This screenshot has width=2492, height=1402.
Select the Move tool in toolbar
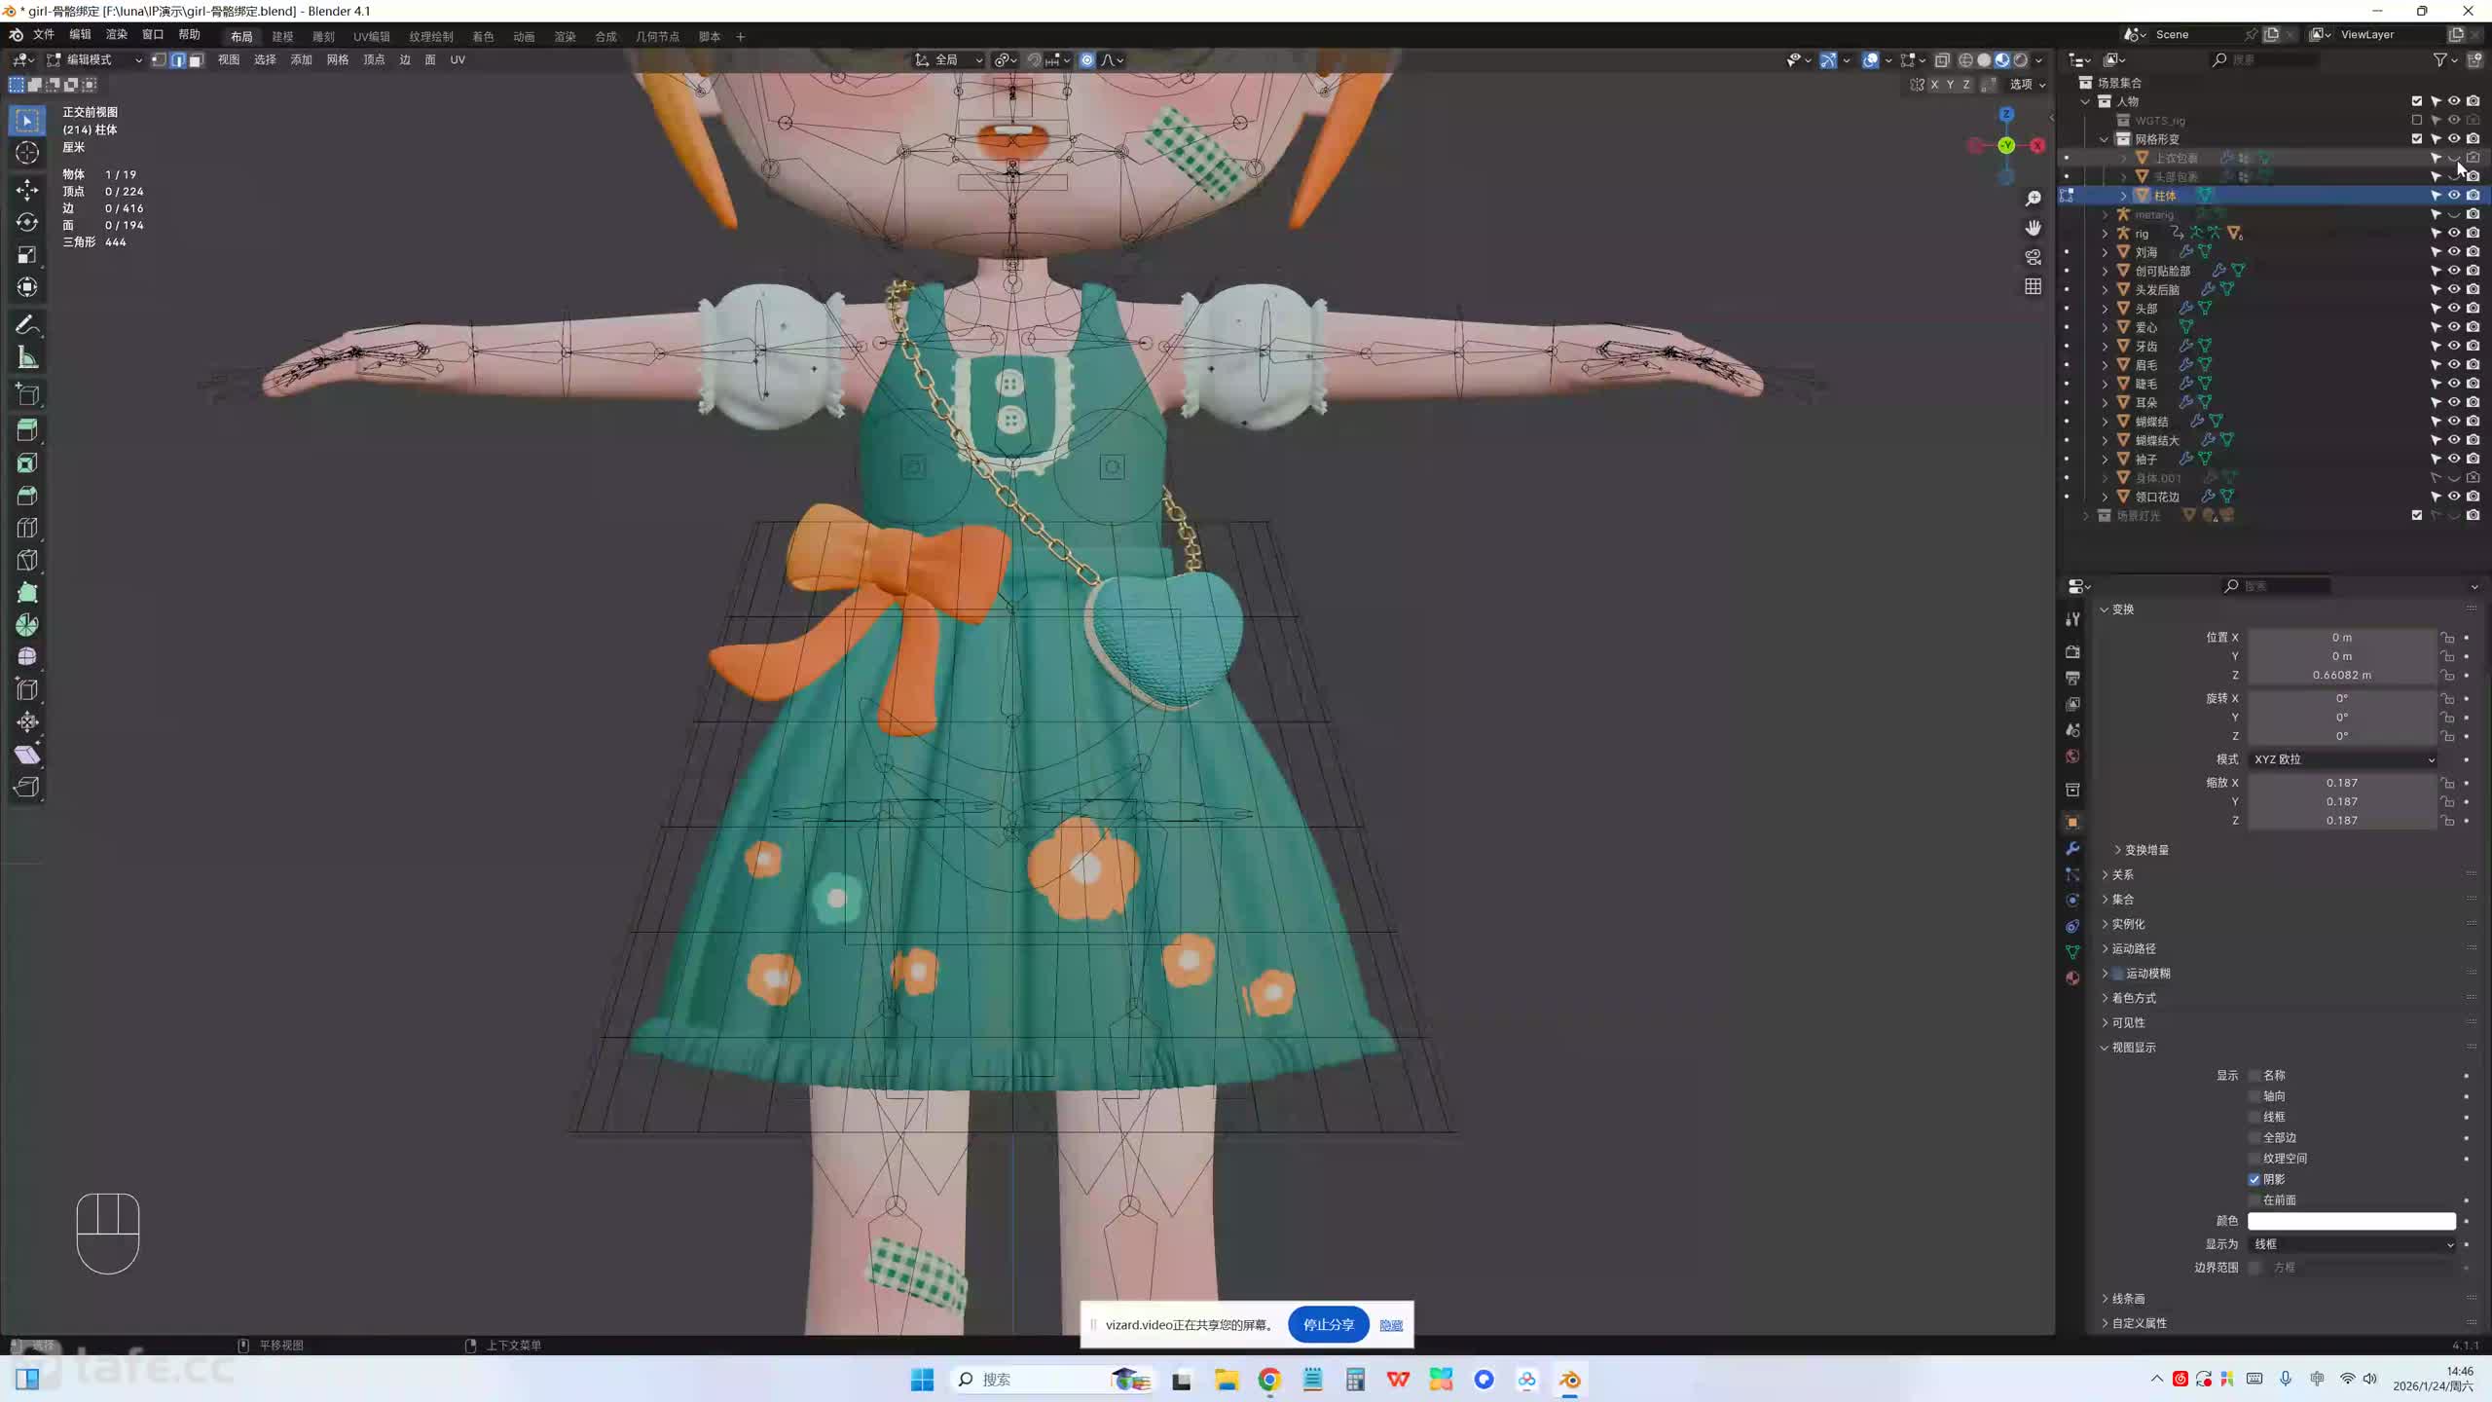tap(27, 190)
